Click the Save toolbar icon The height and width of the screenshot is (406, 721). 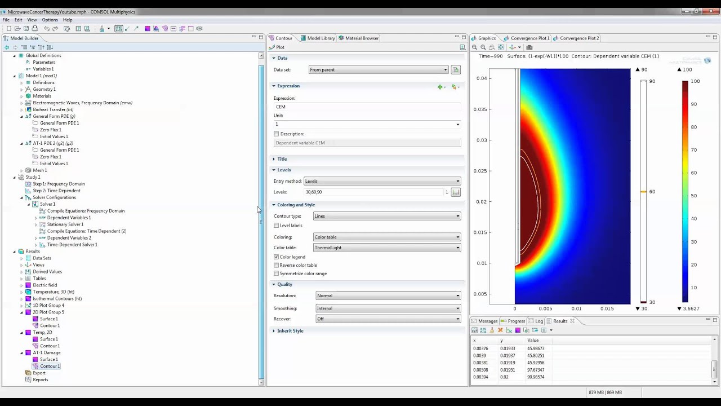click(26, 28)
